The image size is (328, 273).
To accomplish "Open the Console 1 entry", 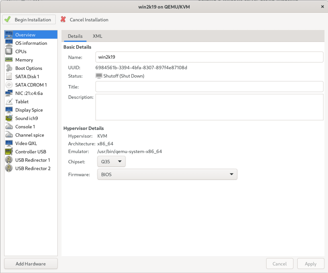I will (31, 127).
